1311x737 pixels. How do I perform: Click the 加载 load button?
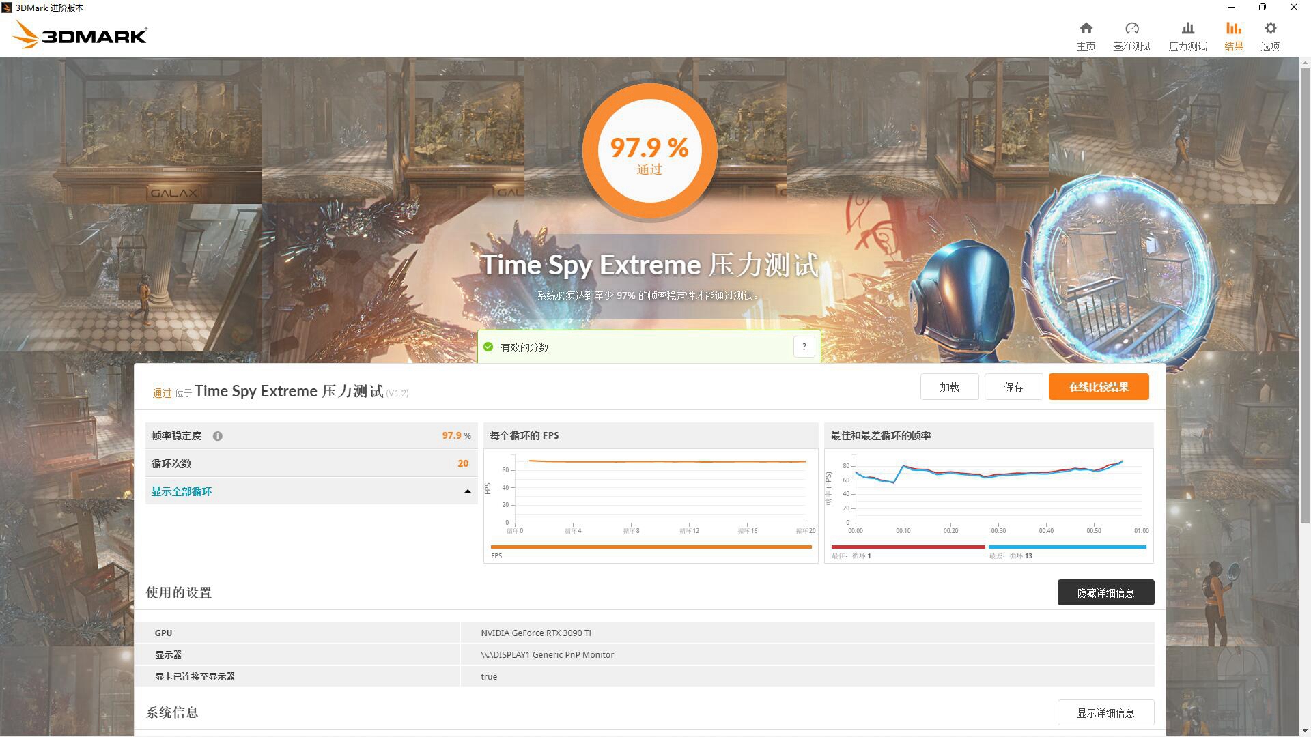pyautogui.click(x=949, y=386)
